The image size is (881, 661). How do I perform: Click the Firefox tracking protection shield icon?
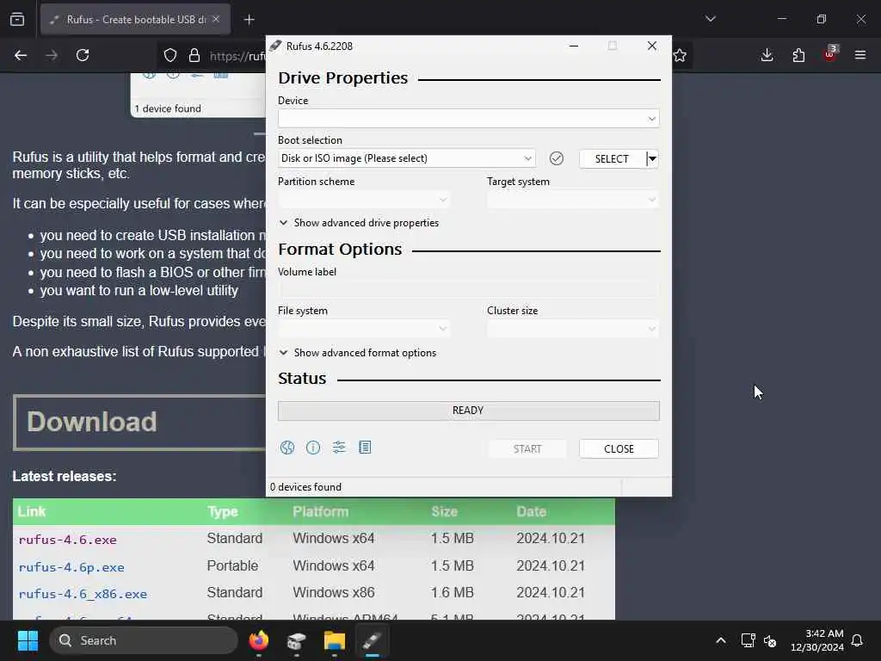[170, 55]
